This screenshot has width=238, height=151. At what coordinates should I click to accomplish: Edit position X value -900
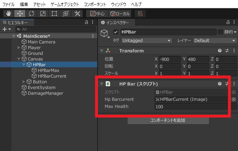click(170, 59)
